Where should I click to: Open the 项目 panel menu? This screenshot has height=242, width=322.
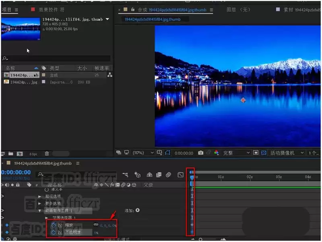pyautogui.click(x=17, y=10)
